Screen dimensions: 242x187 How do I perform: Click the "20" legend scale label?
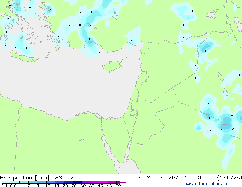[65, 185]
